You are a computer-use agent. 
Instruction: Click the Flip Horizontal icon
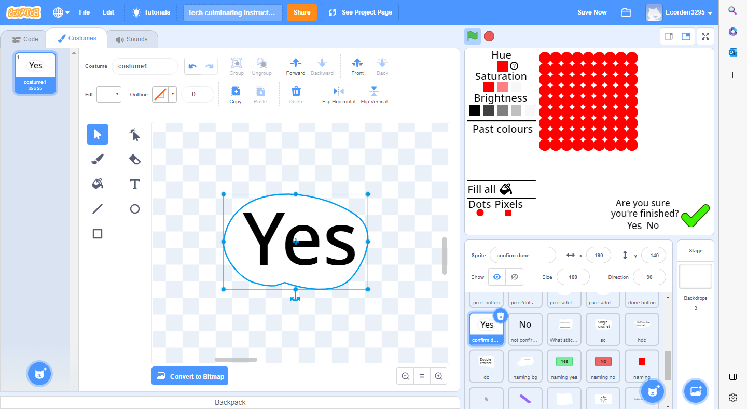pos(338,94)
